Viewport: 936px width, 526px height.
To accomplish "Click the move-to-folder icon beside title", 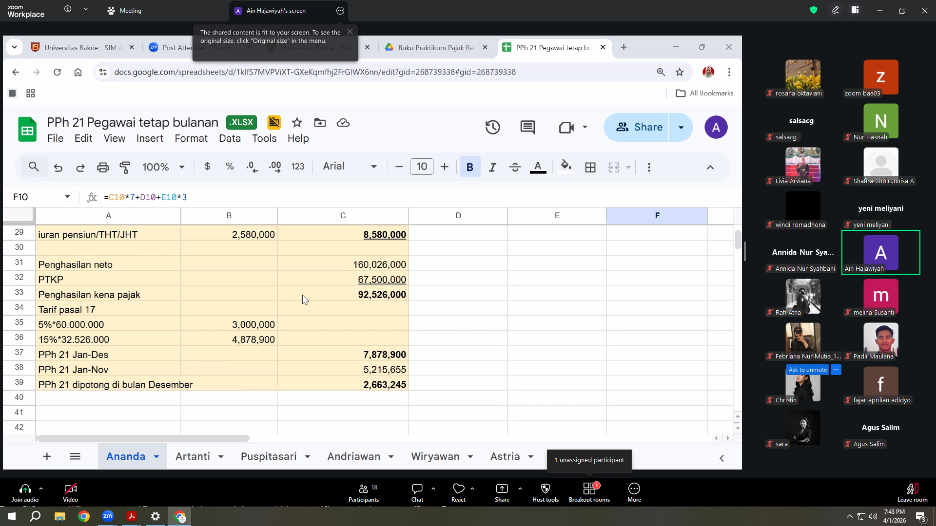I will (320, 123).
